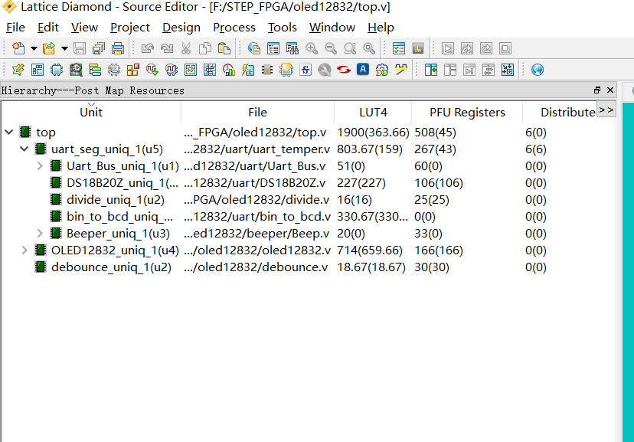
Task: Click the Paste clipboard icon
Action: click(224, 48)
